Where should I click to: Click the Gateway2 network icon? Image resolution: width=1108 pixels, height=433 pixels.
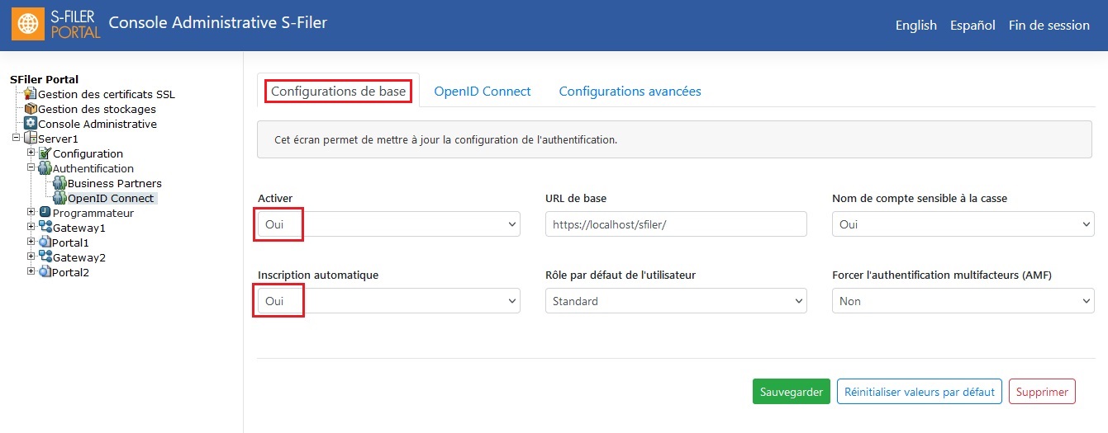[x=45, y=257]
